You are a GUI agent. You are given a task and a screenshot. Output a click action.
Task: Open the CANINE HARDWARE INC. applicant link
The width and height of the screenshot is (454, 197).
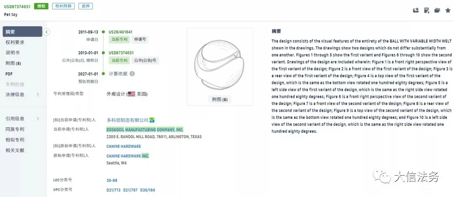point(128,156)
